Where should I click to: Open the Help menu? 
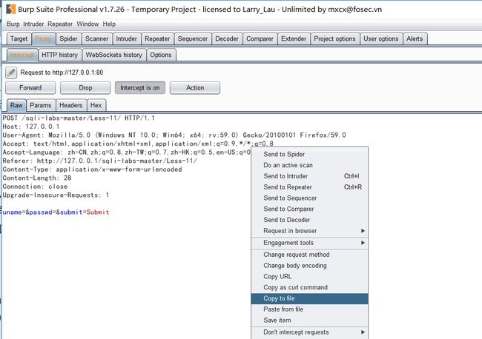109,24
